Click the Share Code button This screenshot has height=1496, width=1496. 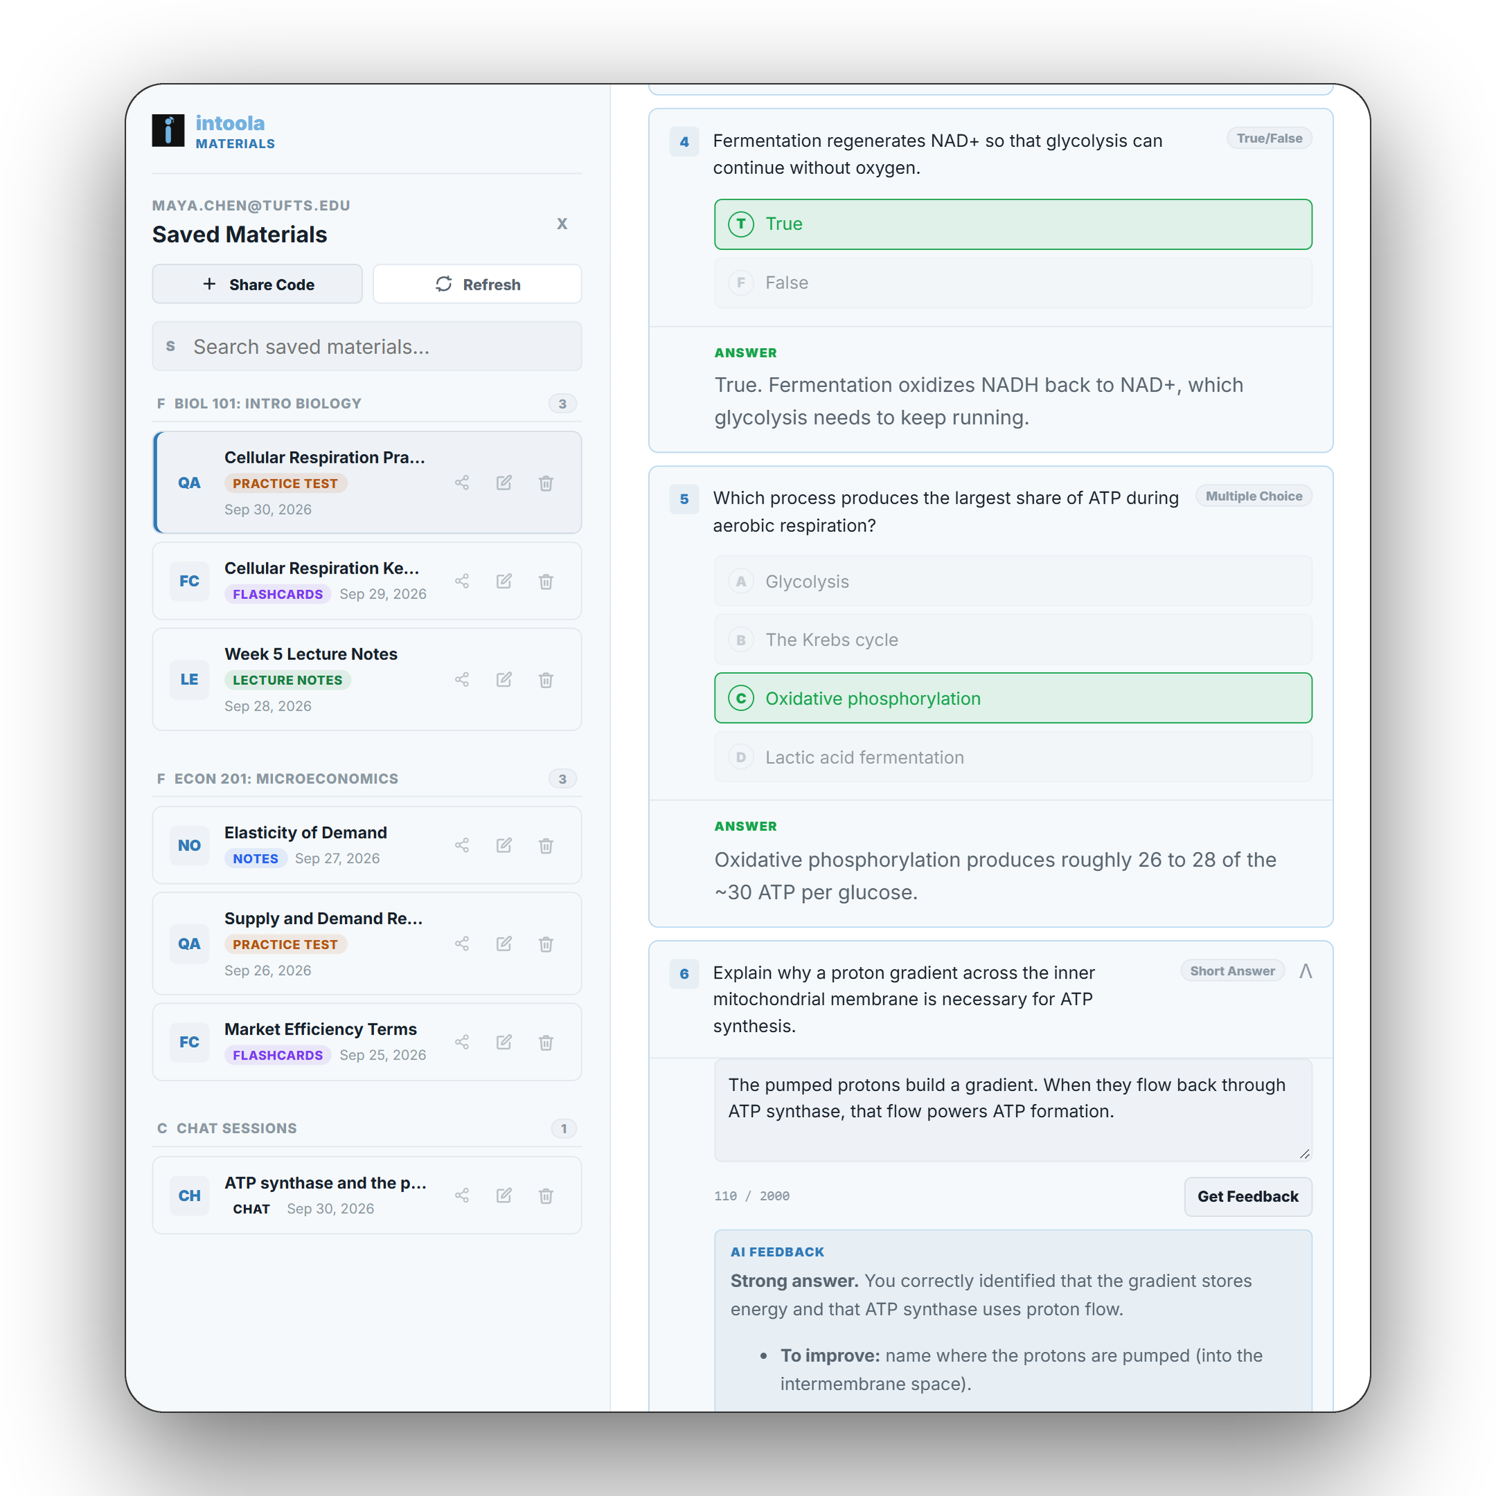tap(257, 284)
